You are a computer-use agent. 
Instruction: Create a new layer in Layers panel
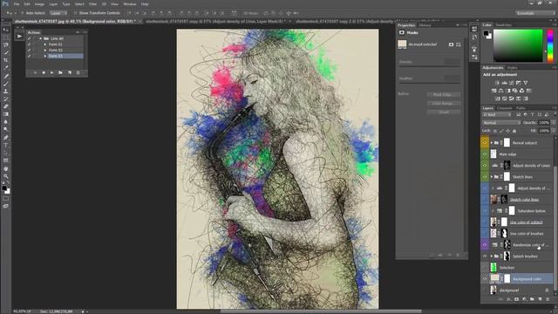[x=540, y=299]
